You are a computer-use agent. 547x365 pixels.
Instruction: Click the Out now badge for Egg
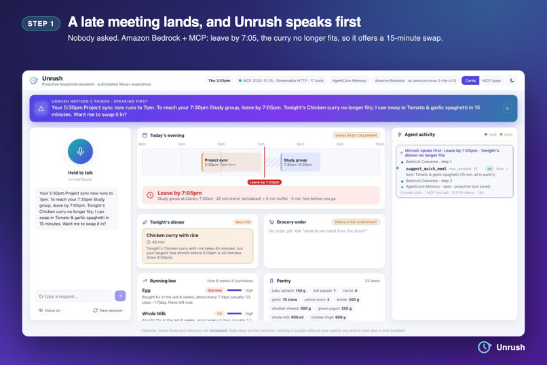tap(214, 290)
